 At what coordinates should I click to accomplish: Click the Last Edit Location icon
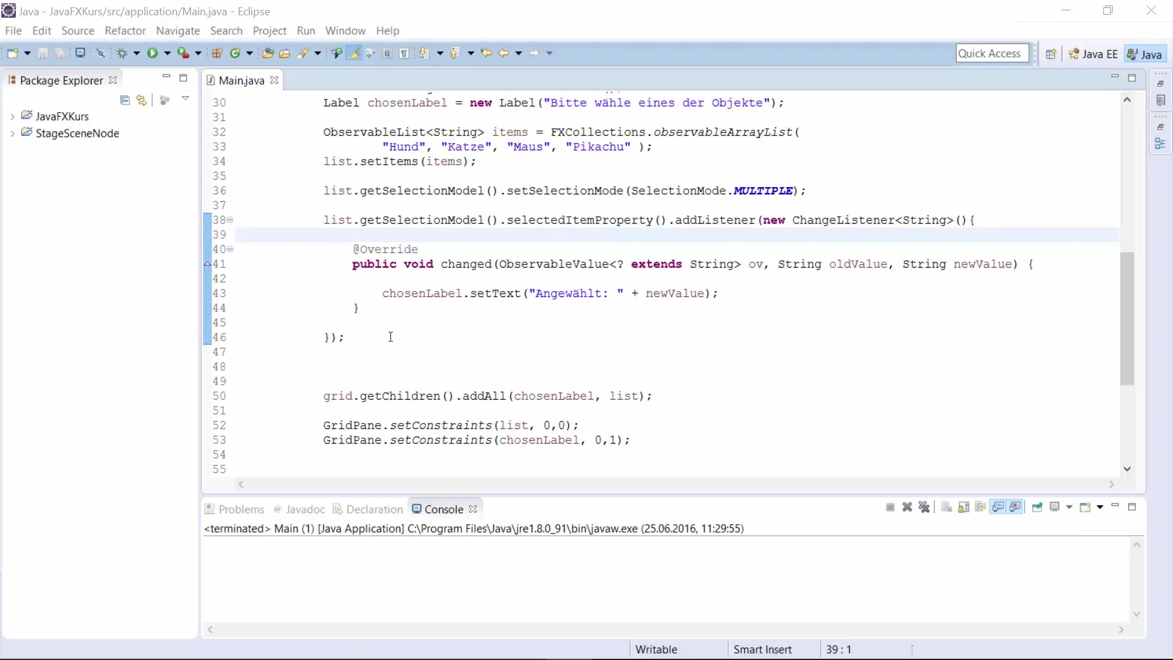pyautogui.click(x=486, y=53)
